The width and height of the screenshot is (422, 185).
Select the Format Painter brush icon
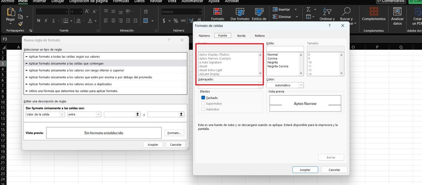coord(21,23)
